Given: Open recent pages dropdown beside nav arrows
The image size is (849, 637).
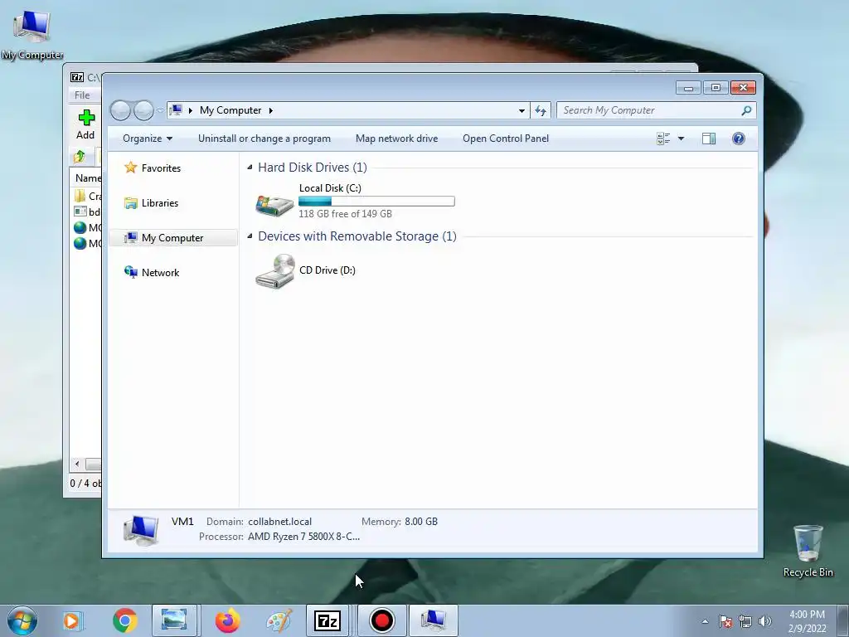Looking at the screenshot, I should tap(160, 110).
